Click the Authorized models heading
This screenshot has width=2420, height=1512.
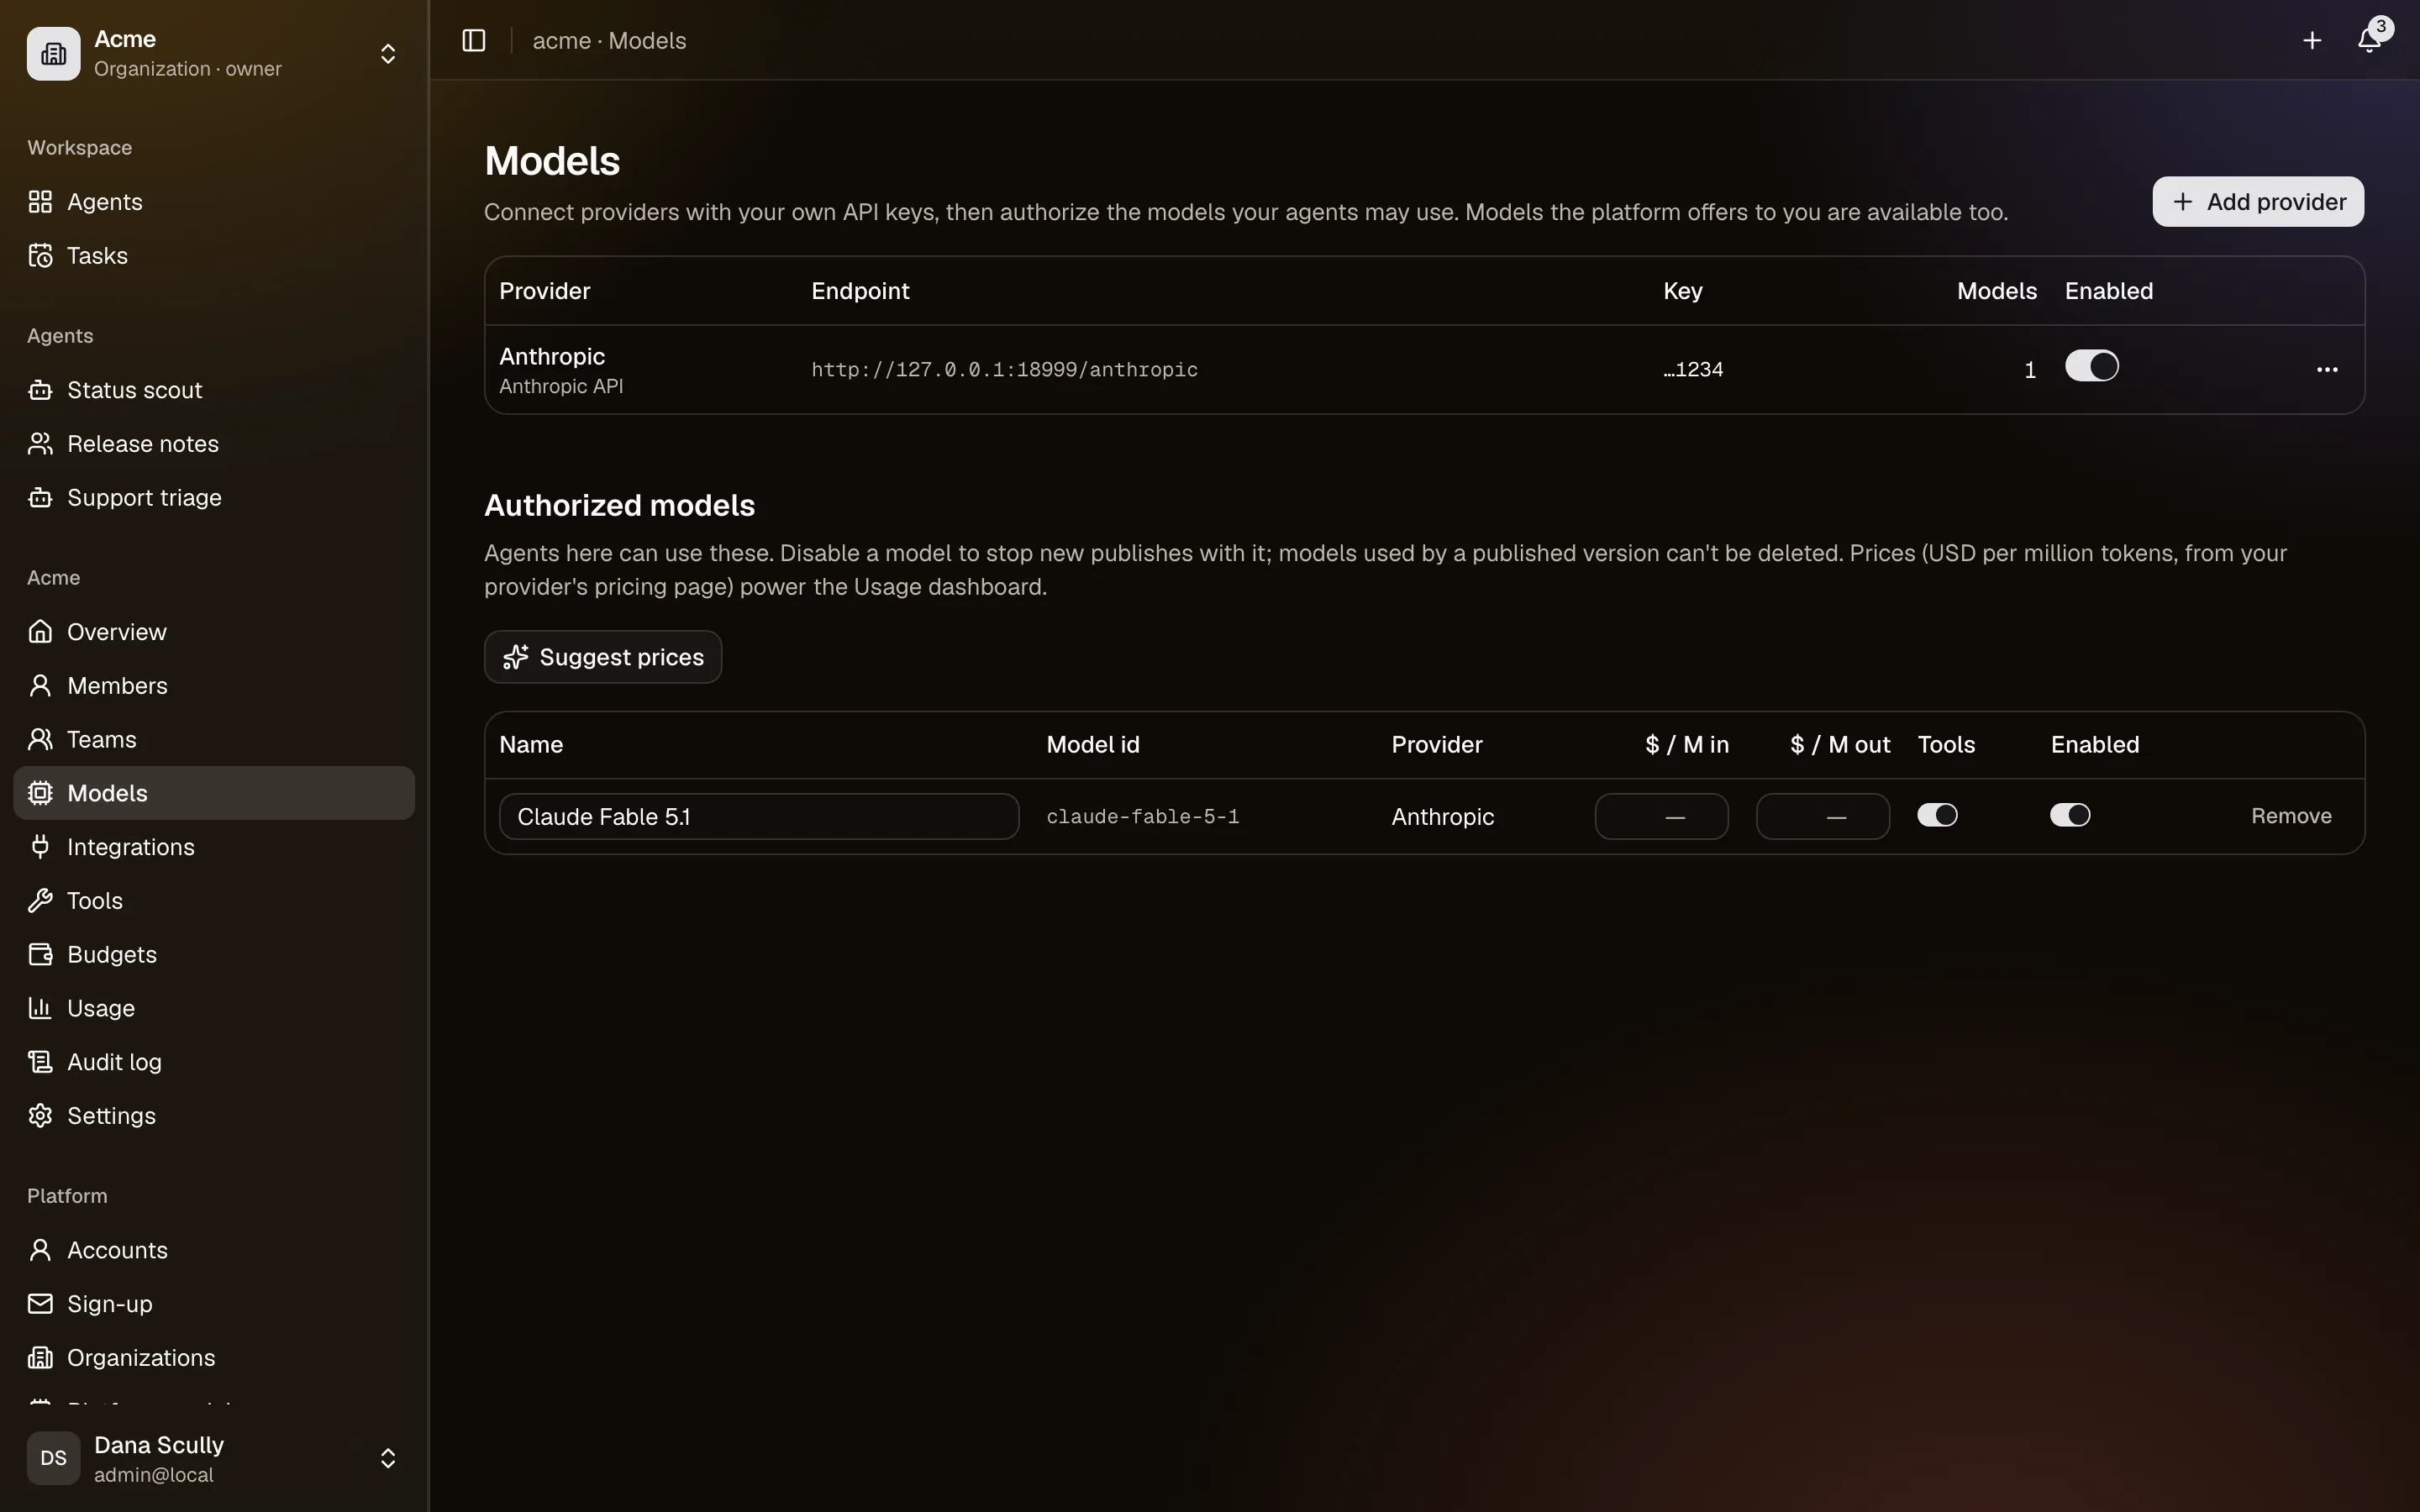pos(619,506)
